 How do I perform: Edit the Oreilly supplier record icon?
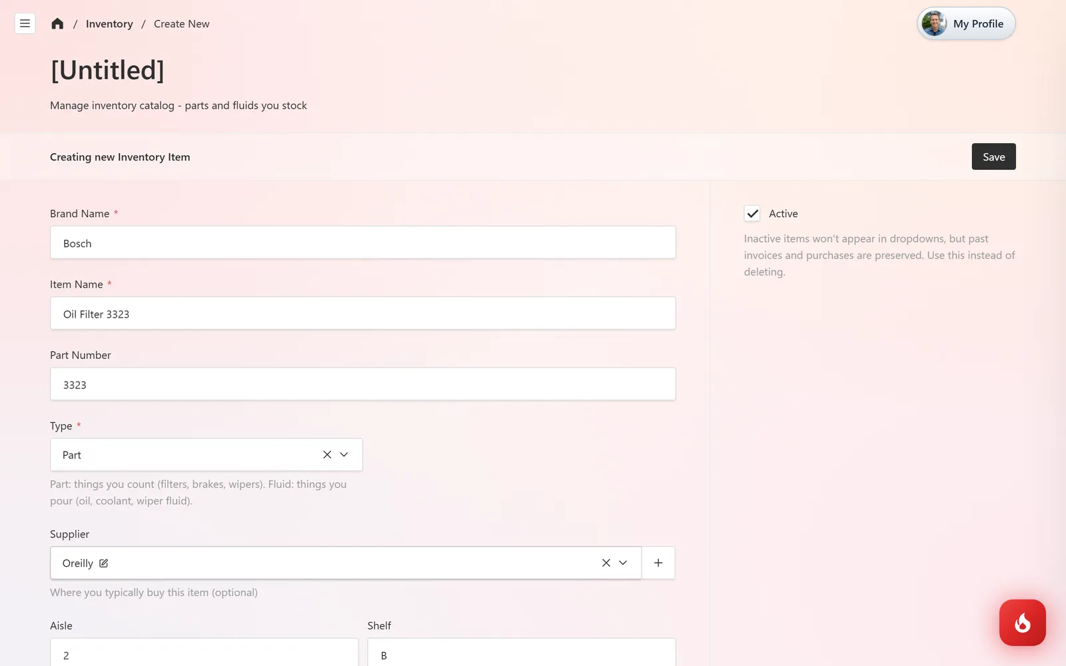pos(103,563)
